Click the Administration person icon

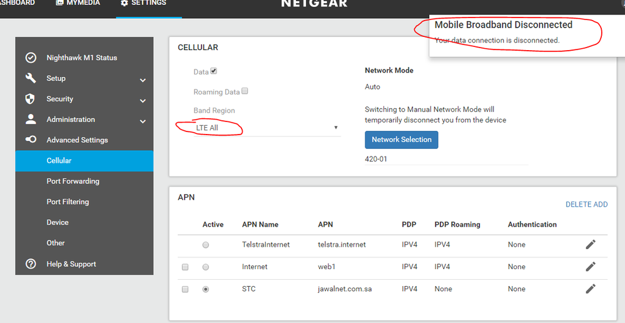click(30, 119)
